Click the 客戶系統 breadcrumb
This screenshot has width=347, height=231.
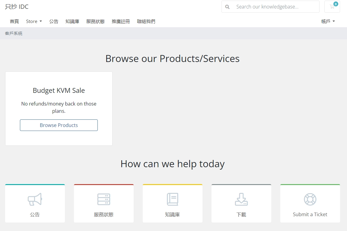(x=14, y=34)
